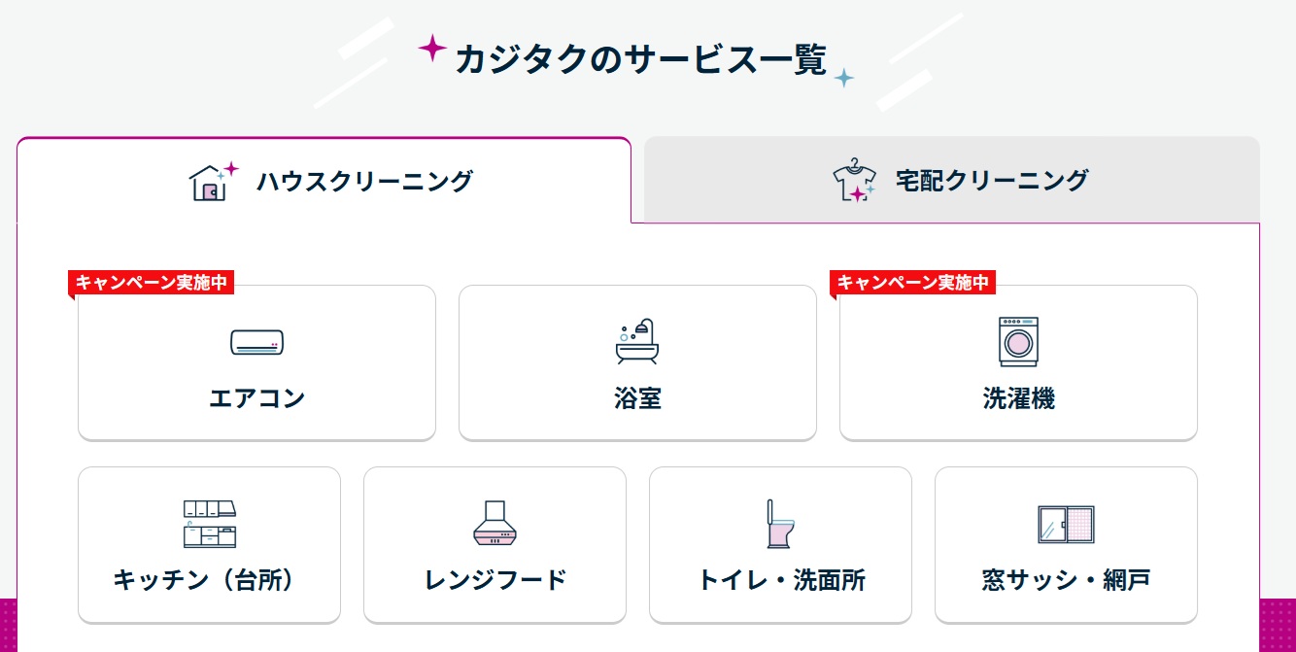
Task: Click the range hood icon
Action: (x=495, y=524)
